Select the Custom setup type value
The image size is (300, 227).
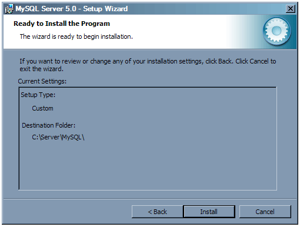42,108
